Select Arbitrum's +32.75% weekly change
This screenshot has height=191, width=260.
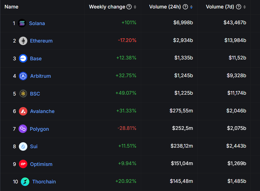126,75
